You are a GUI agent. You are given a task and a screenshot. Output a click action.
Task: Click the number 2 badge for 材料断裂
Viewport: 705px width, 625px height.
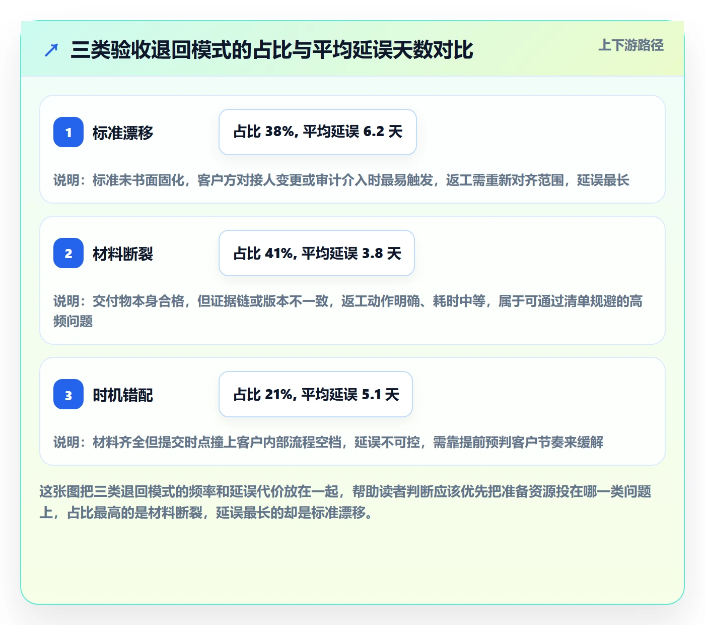click(x=68, y=253)
